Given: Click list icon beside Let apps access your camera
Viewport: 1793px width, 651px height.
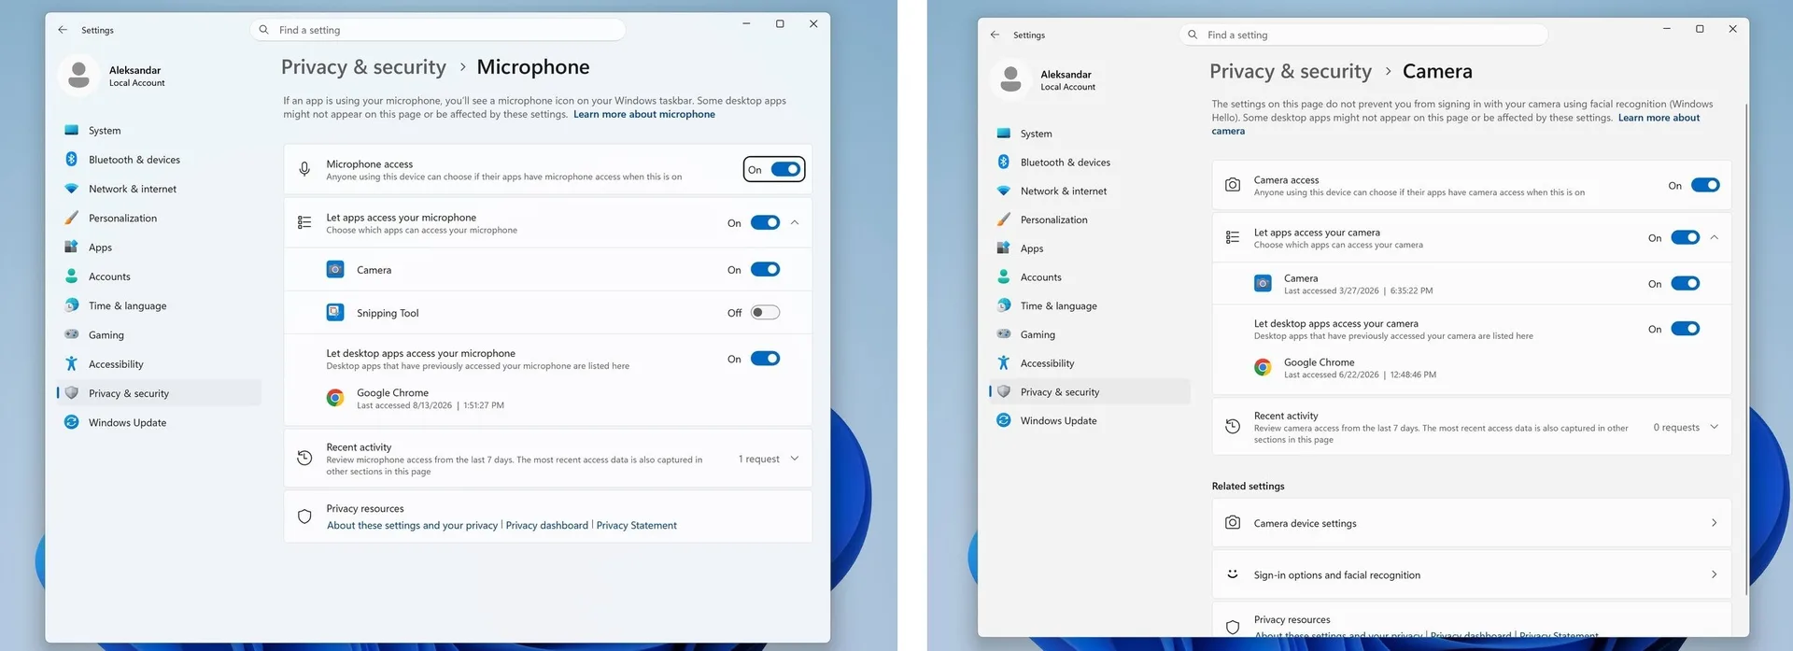Looking at the screenshot, I should tap(1233, 237).
